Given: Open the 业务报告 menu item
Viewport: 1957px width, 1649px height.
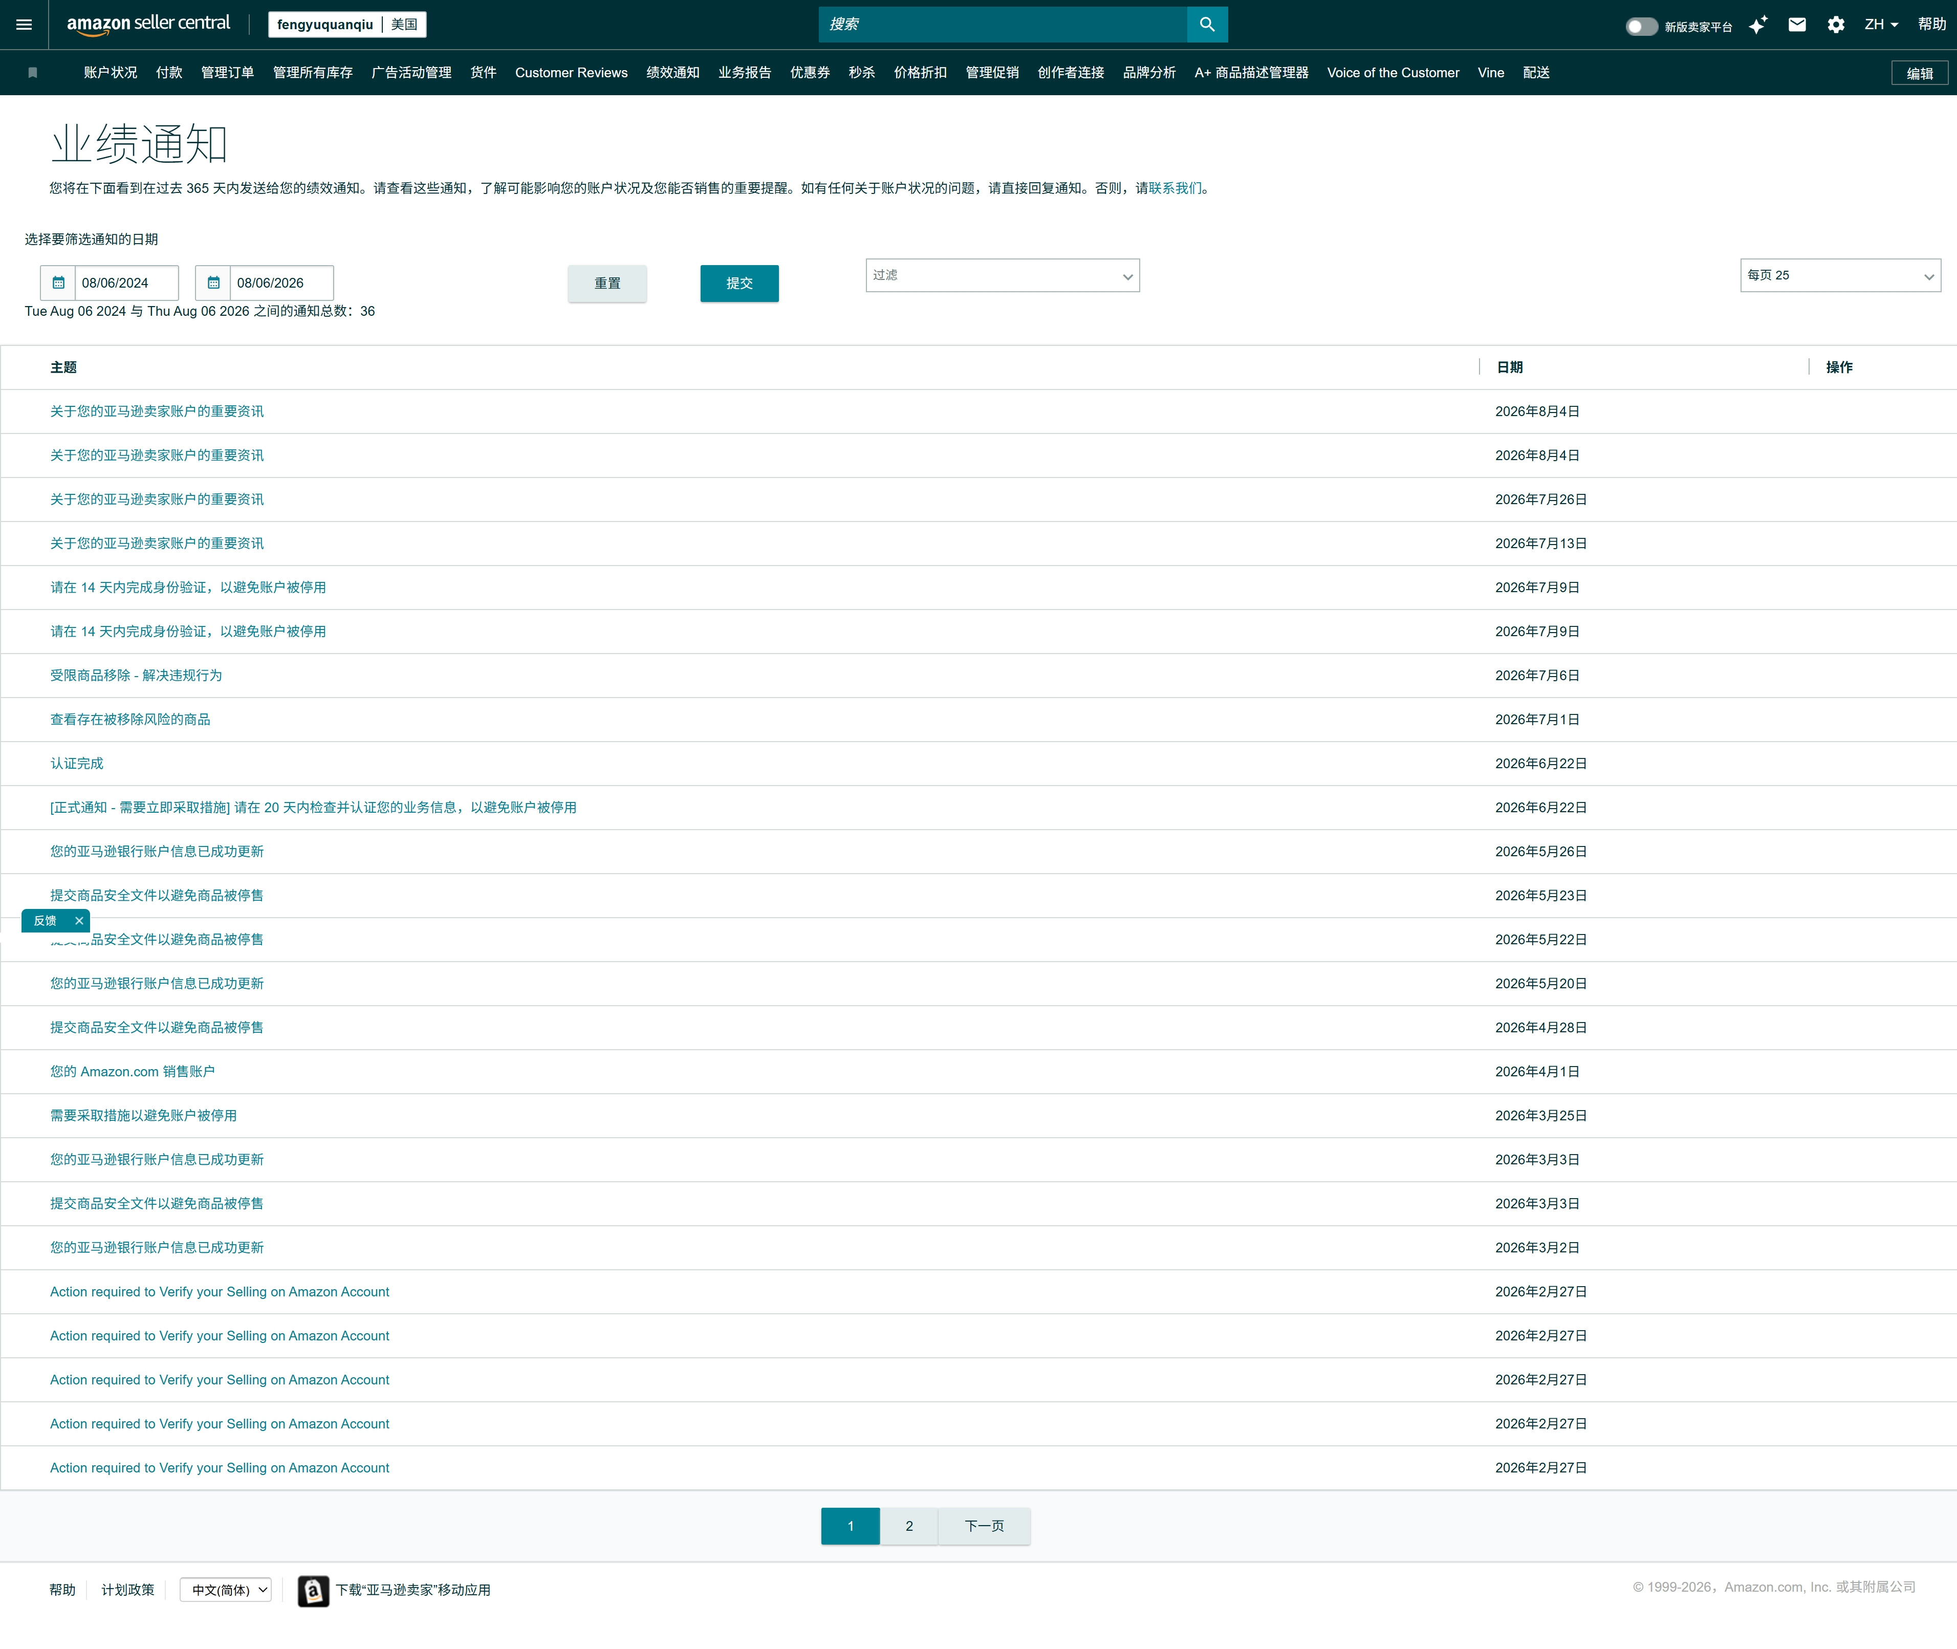Looking at the screenshot, I should pos(745,73).
